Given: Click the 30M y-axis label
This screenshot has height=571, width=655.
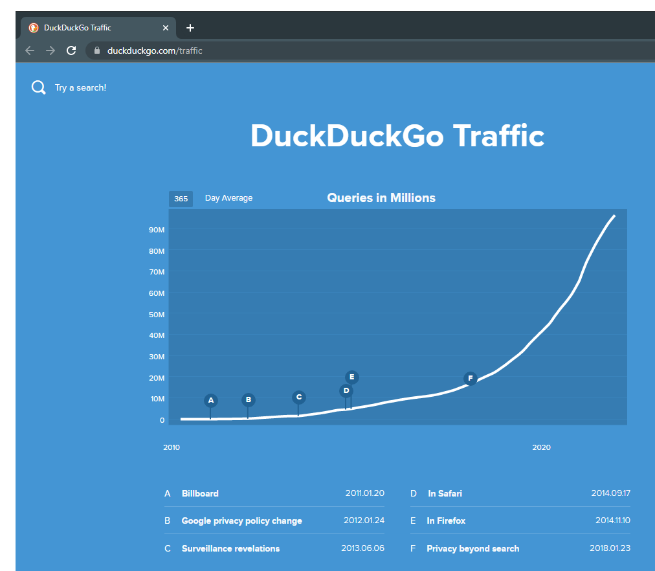Looking at the screenshot, I should [157, 357].
